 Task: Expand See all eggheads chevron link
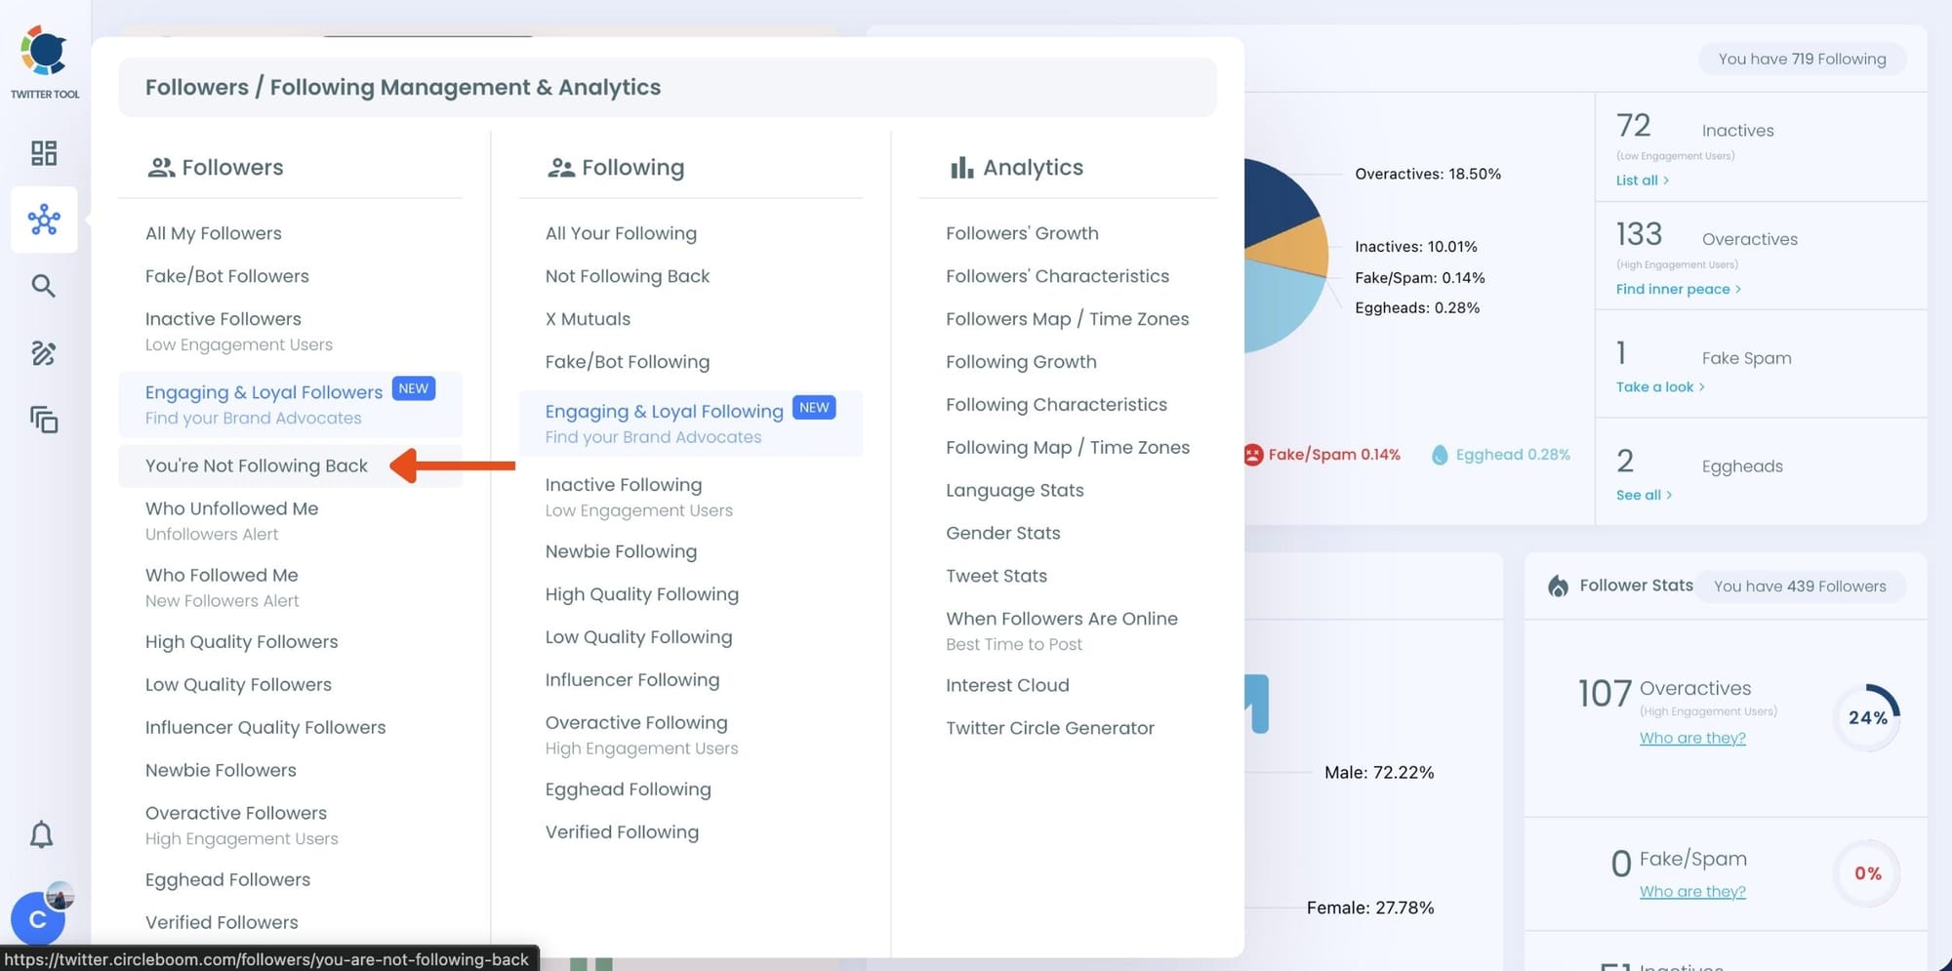[x=1644, y=495]
